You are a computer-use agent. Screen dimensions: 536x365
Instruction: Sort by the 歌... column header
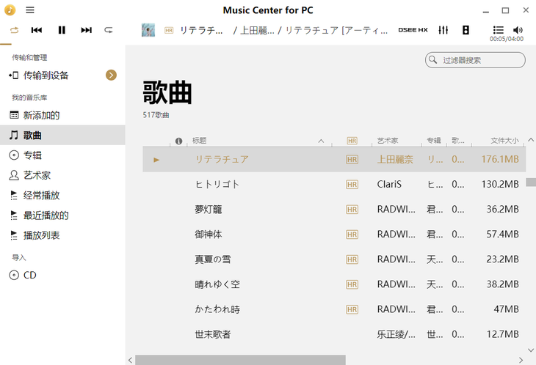(x=458, y=141)
